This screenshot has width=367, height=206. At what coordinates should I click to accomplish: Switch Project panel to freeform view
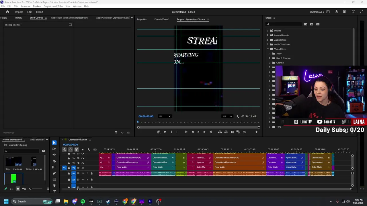(24, 189)
